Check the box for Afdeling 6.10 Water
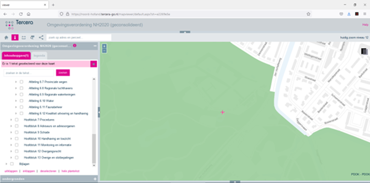370x183 pixels. pos(21,101)
